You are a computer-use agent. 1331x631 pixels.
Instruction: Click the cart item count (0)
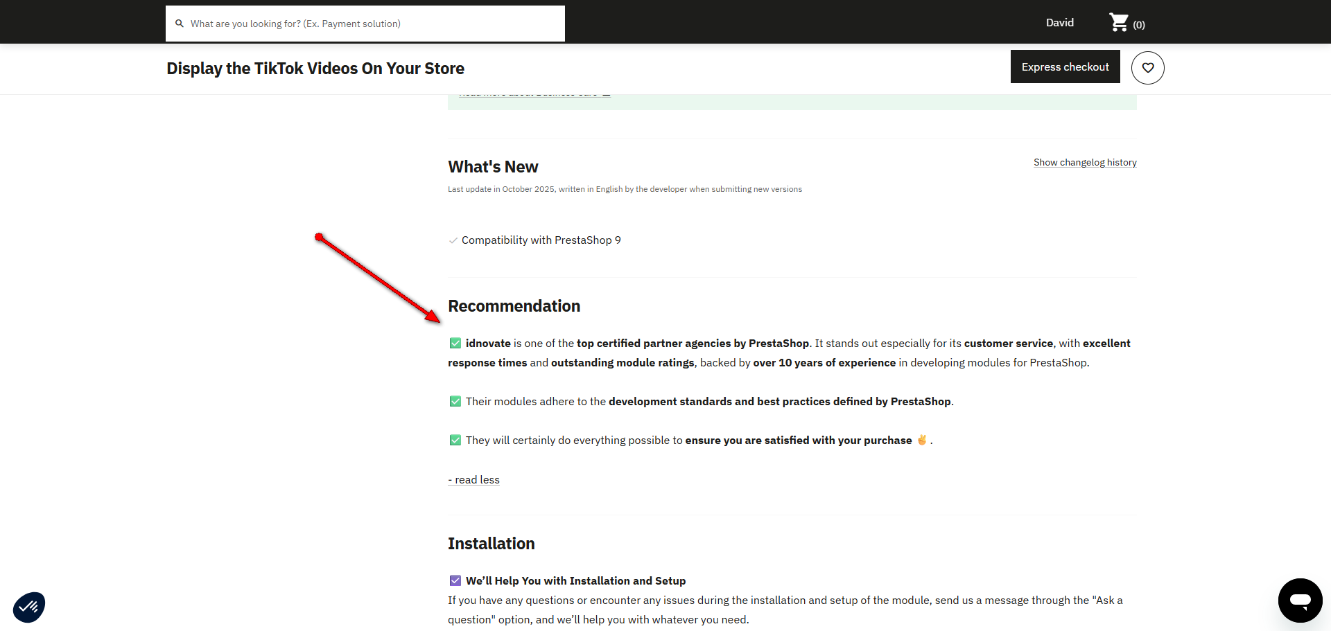[x=1139, y=25]
